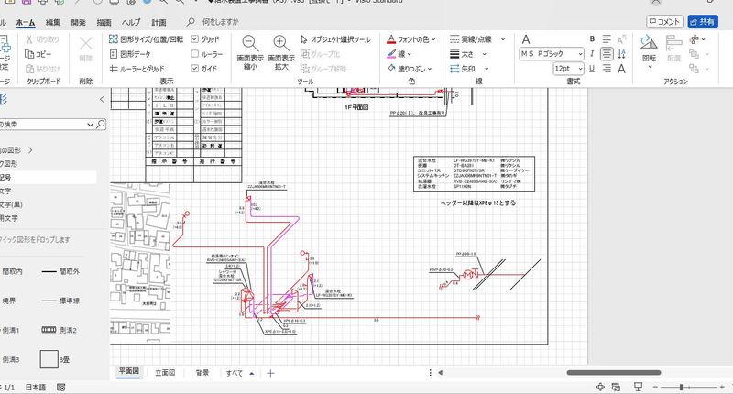Click the pan and zoom status icon
This screenshot has height=394, width=733.
tap(600, 387)
